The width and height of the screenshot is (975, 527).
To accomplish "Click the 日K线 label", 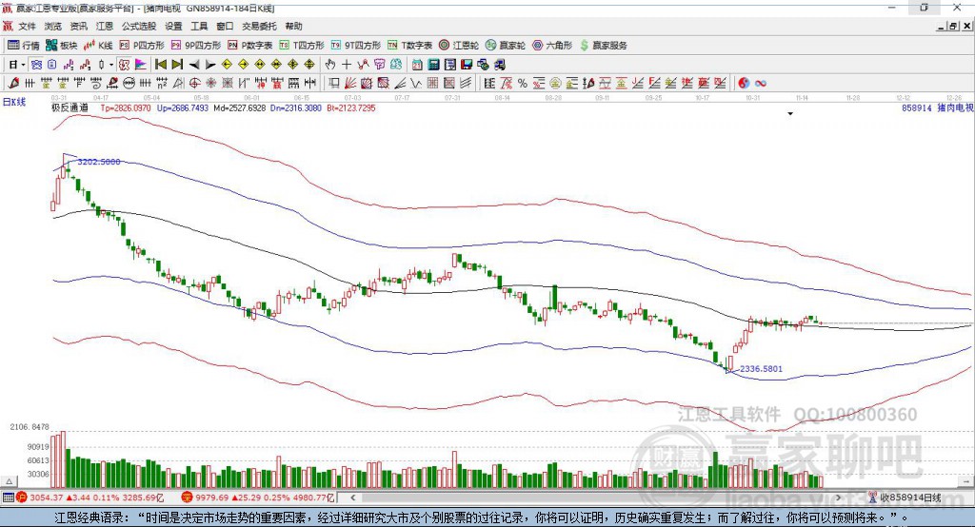I will [14, 102].
